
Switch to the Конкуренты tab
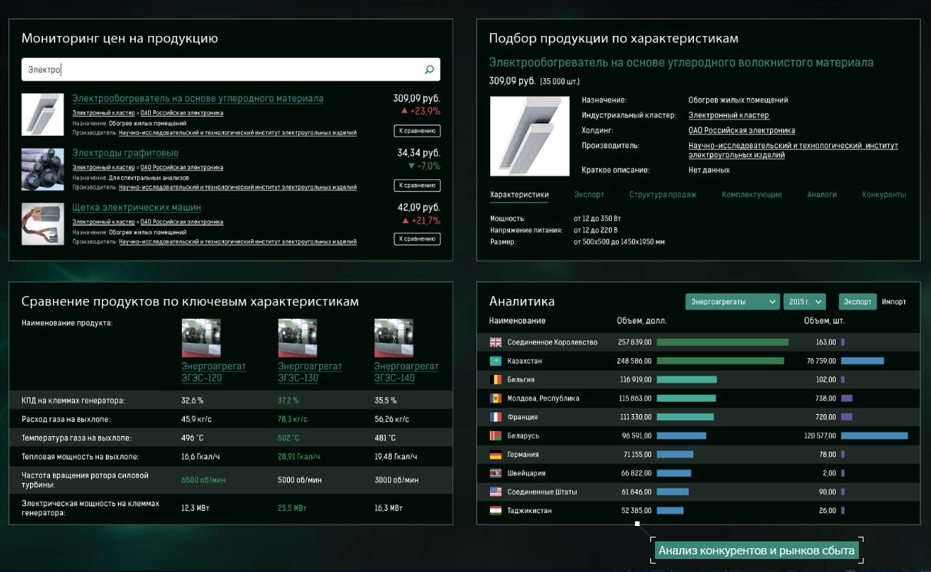883,195
